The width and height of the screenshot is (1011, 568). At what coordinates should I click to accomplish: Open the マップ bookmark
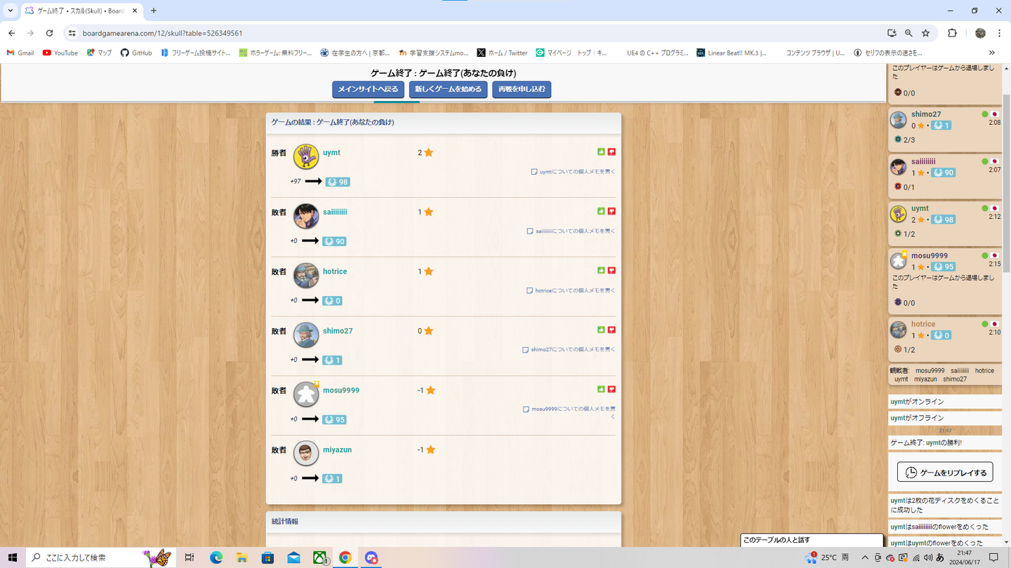[x=99, y=53]
